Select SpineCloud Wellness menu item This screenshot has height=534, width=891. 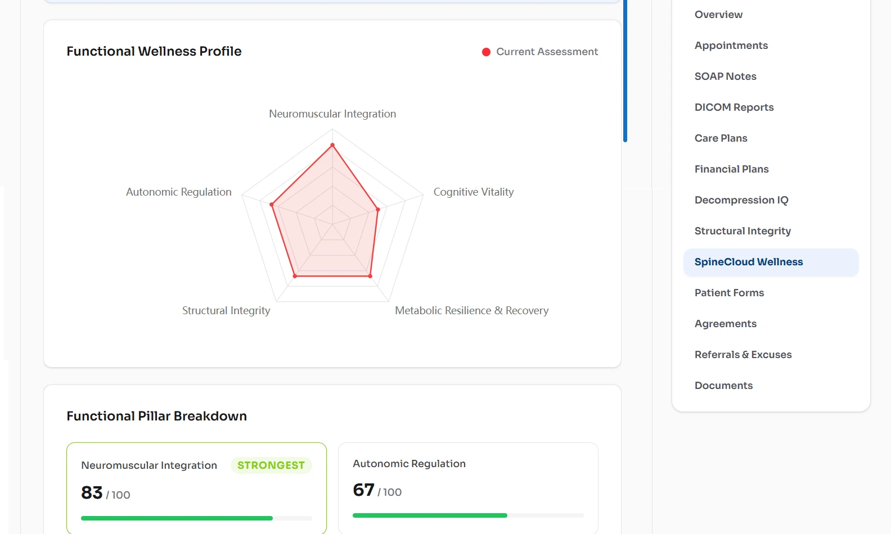pyautogui.click(x=771, y=262)
